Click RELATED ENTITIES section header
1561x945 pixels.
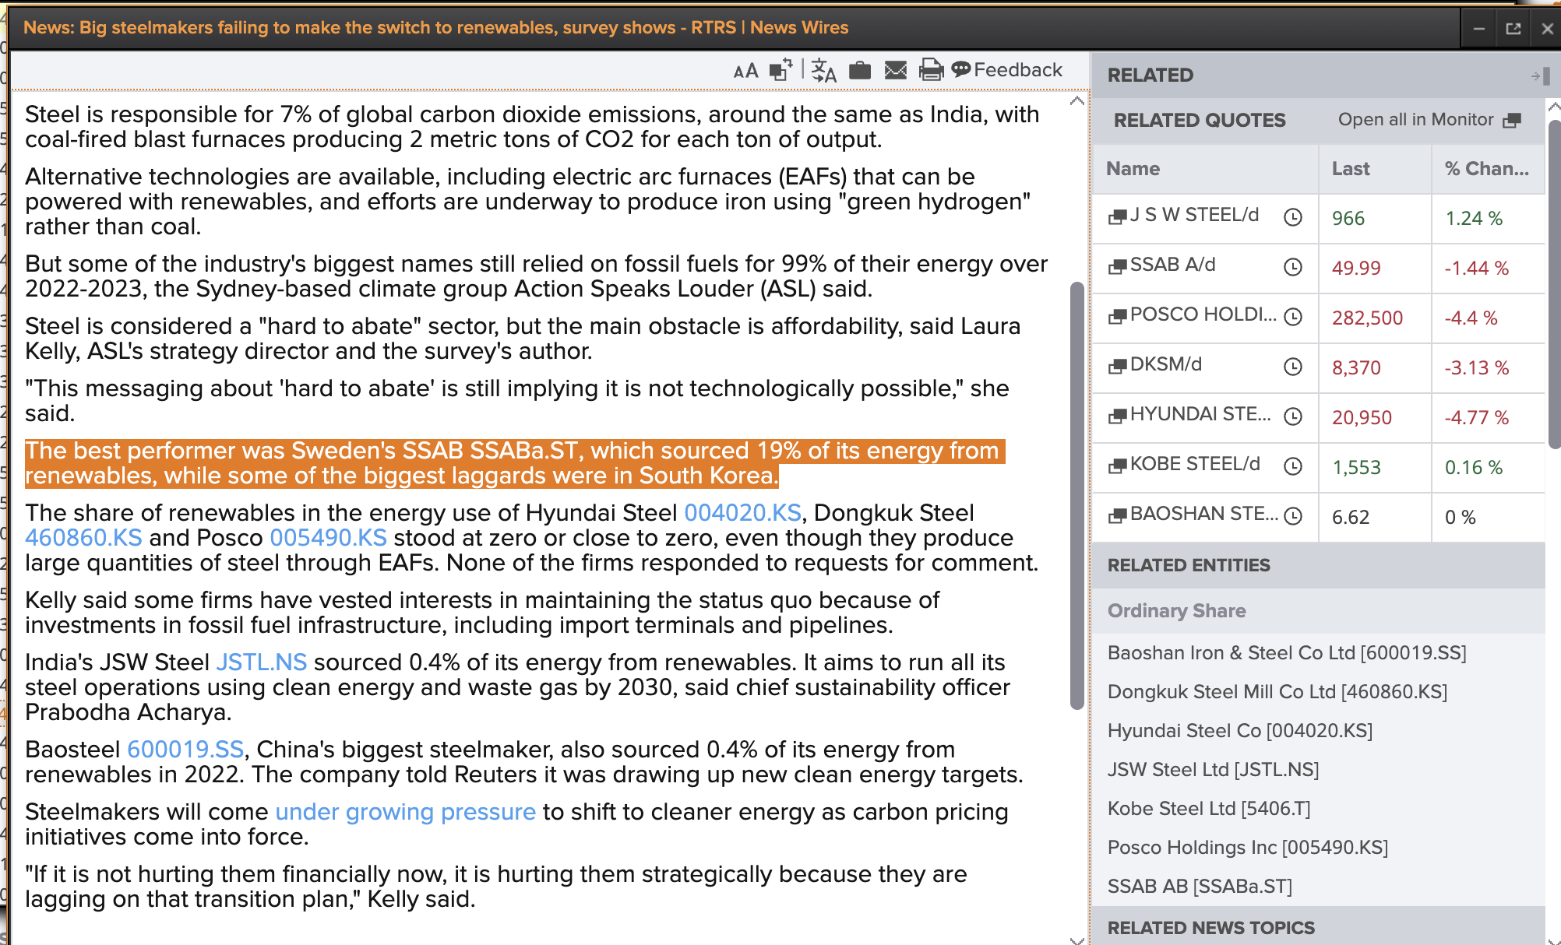(1318, 566)
